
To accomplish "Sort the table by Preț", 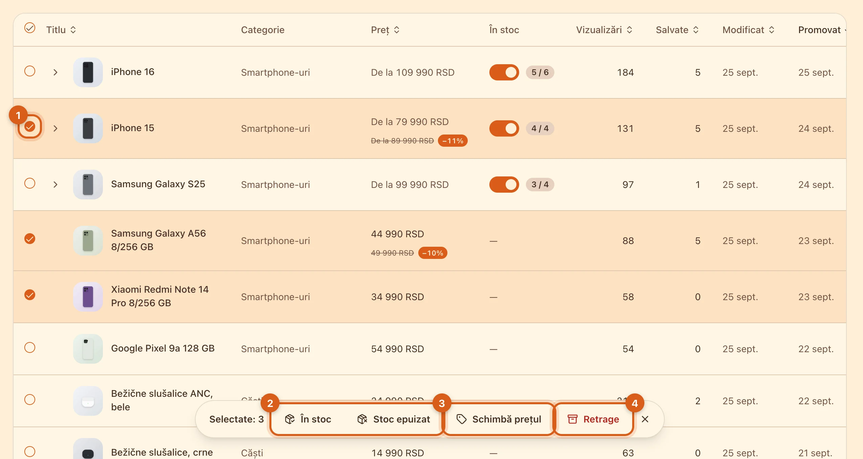I will pyautogui.click(x=385, y=30).
